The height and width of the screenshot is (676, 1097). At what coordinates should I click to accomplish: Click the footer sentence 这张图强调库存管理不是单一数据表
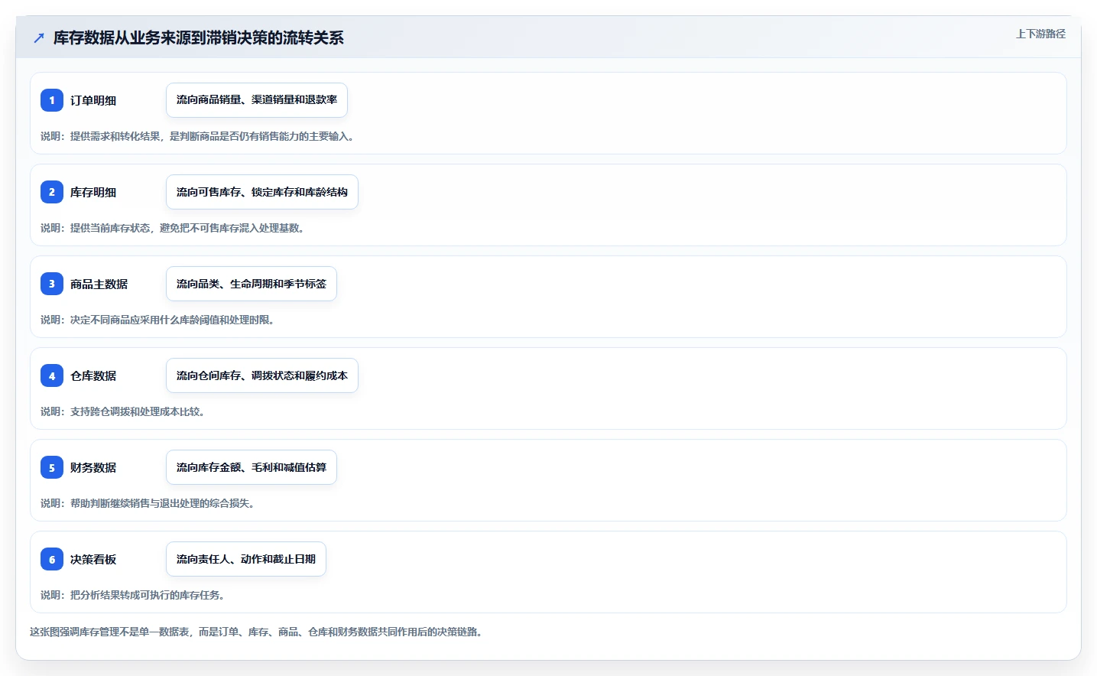(256, 632)
